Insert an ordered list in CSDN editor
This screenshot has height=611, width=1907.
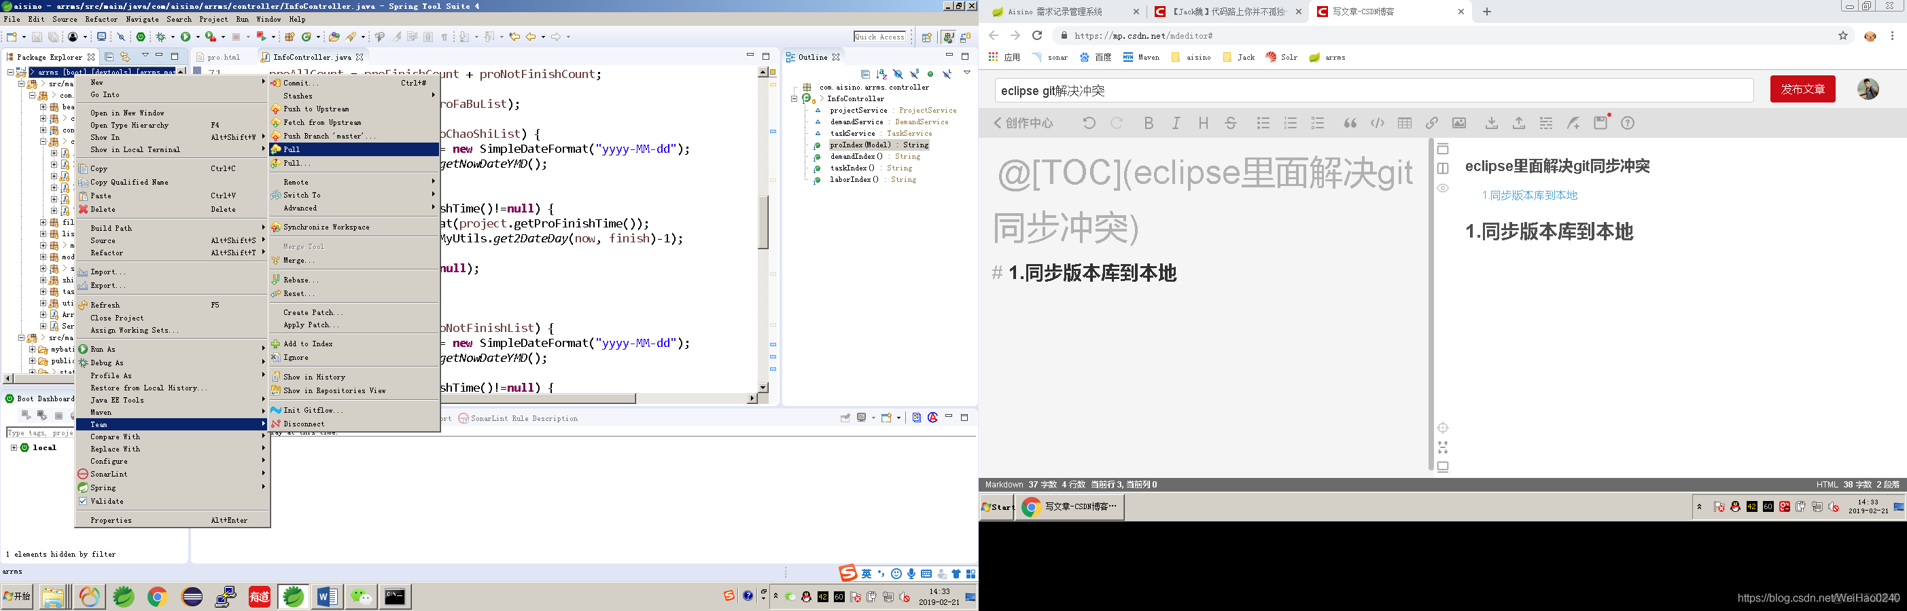[x=1291, y=123]
